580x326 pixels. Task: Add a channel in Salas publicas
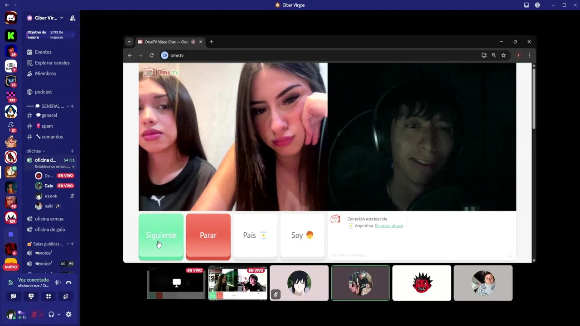click(x=72, y=244)
